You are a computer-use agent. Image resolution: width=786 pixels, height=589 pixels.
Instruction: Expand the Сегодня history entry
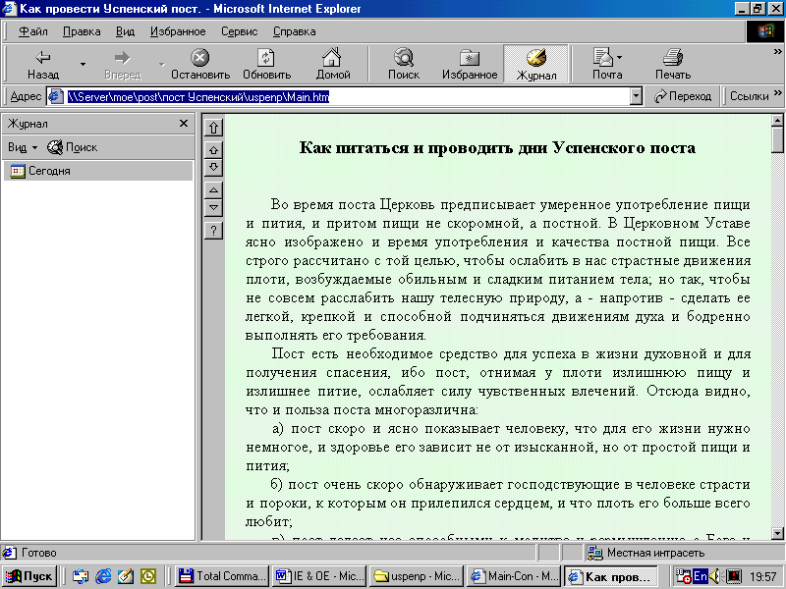point(97,171)
